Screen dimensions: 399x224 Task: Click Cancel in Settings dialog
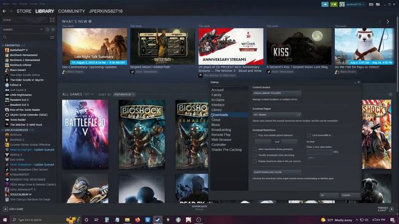tap(350, 195)
